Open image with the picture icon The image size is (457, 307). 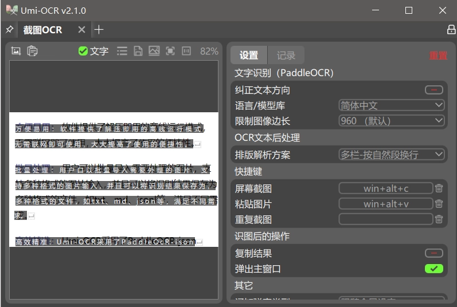[154, 51]
